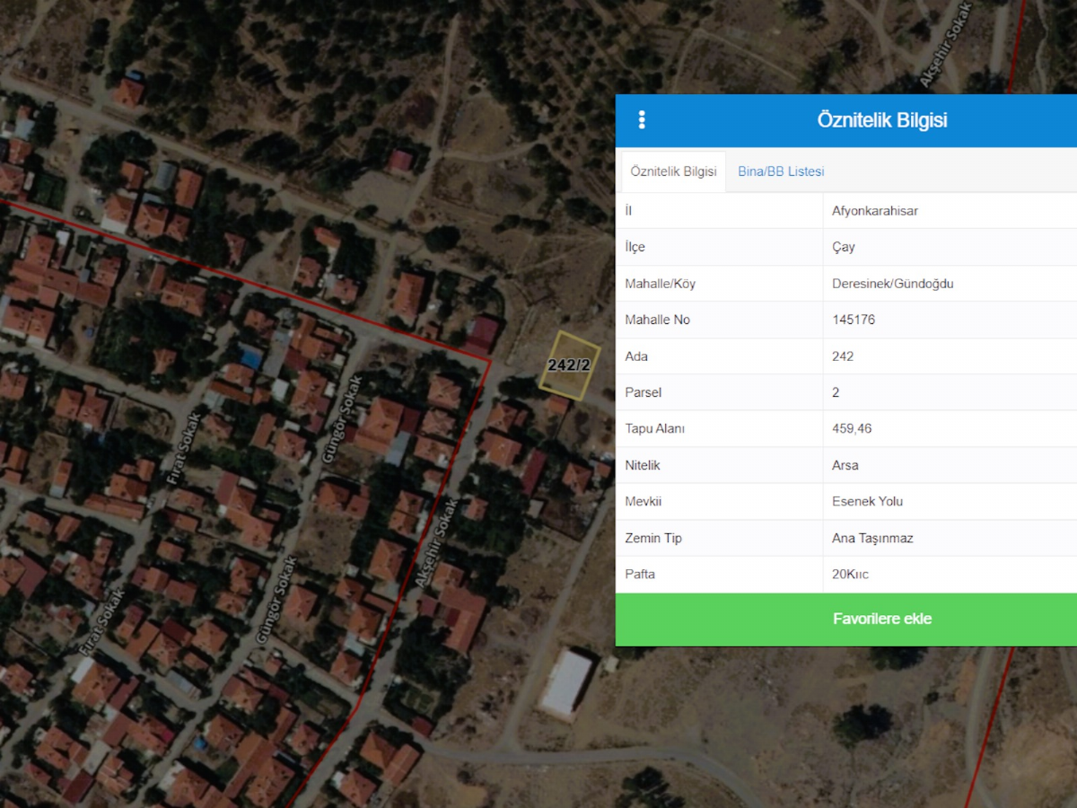
Task: Click the Tapu Alanı value 459,46
Action: (852, 428)
